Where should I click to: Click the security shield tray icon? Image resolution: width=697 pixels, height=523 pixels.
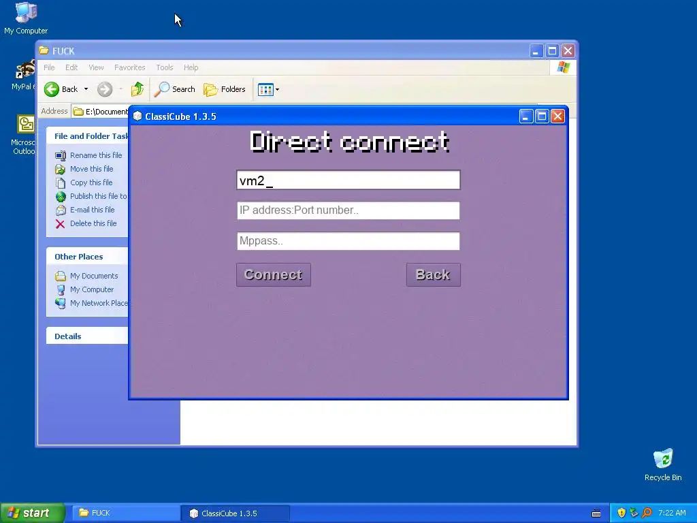point(621,513)
